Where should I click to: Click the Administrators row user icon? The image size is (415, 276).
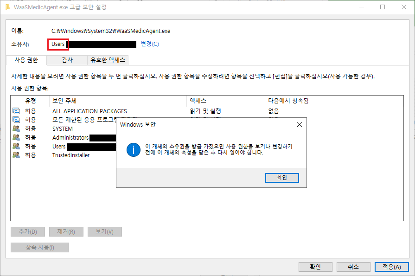[x=16, y=137]
